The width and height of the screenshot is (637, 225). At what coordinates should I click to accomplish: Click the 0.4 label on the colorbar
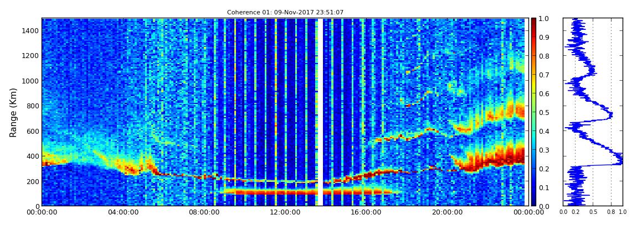point(544,132)
